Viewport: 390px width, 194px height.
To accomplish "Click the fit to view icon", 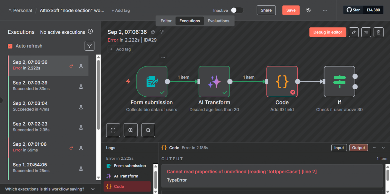I will (x=113, y=130).
